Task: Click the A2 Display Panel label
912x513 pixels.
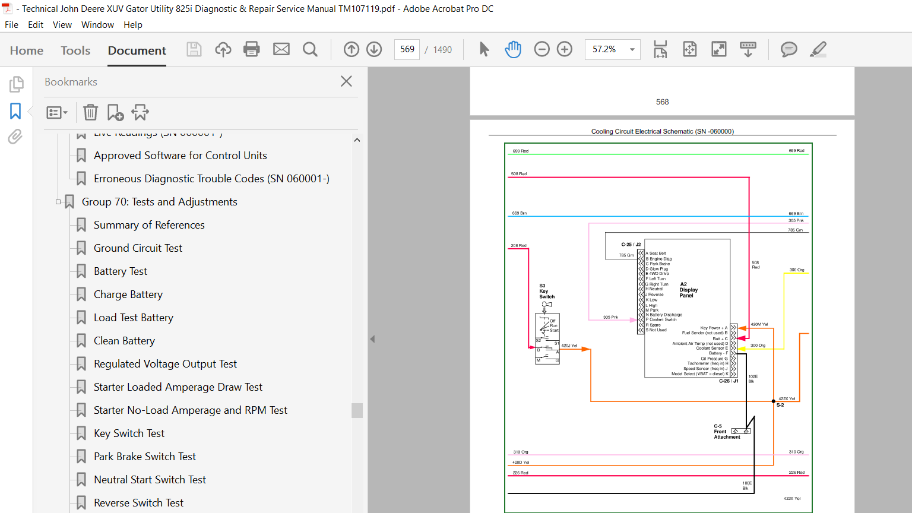Action: point(689,290)
